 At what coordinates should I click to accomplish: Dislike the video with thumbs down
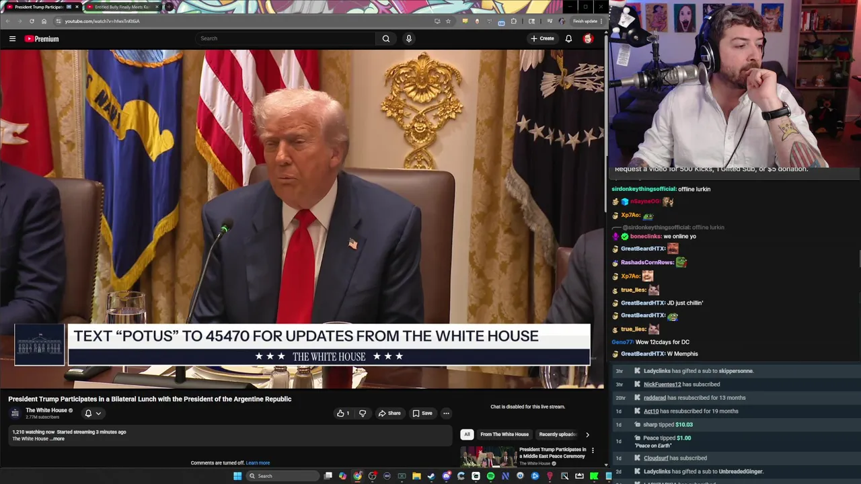click(x=363, y=413)
